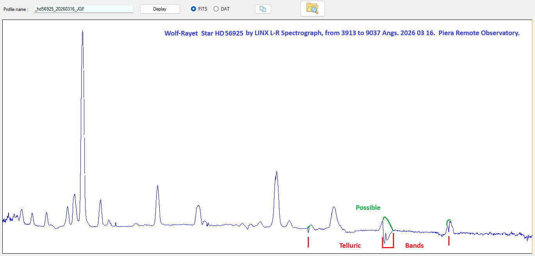Click the green Possible annotation label
Screen dimensions: 535x256
(x=368, y=208)
